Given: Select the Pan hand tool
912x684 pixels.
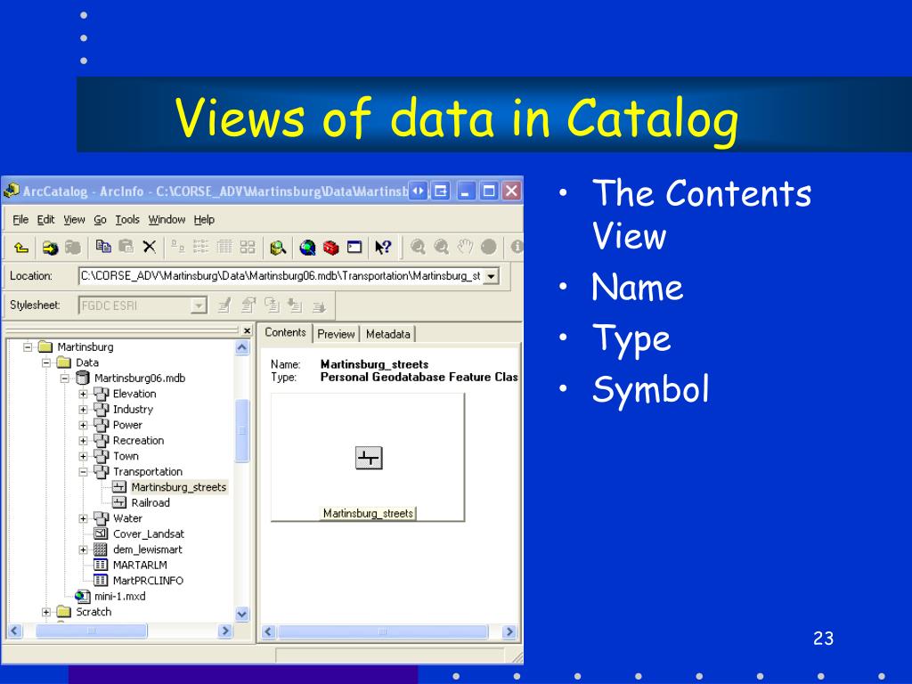Looking at the screenshot, I should pos(465,248).
